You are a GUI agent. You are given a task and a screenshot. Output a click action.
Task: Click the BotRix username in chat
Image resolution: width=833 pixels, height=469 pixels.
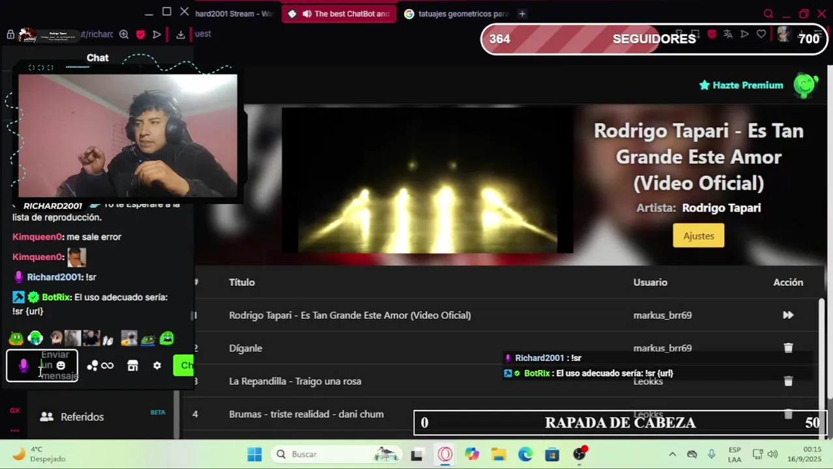click(56, 297)
